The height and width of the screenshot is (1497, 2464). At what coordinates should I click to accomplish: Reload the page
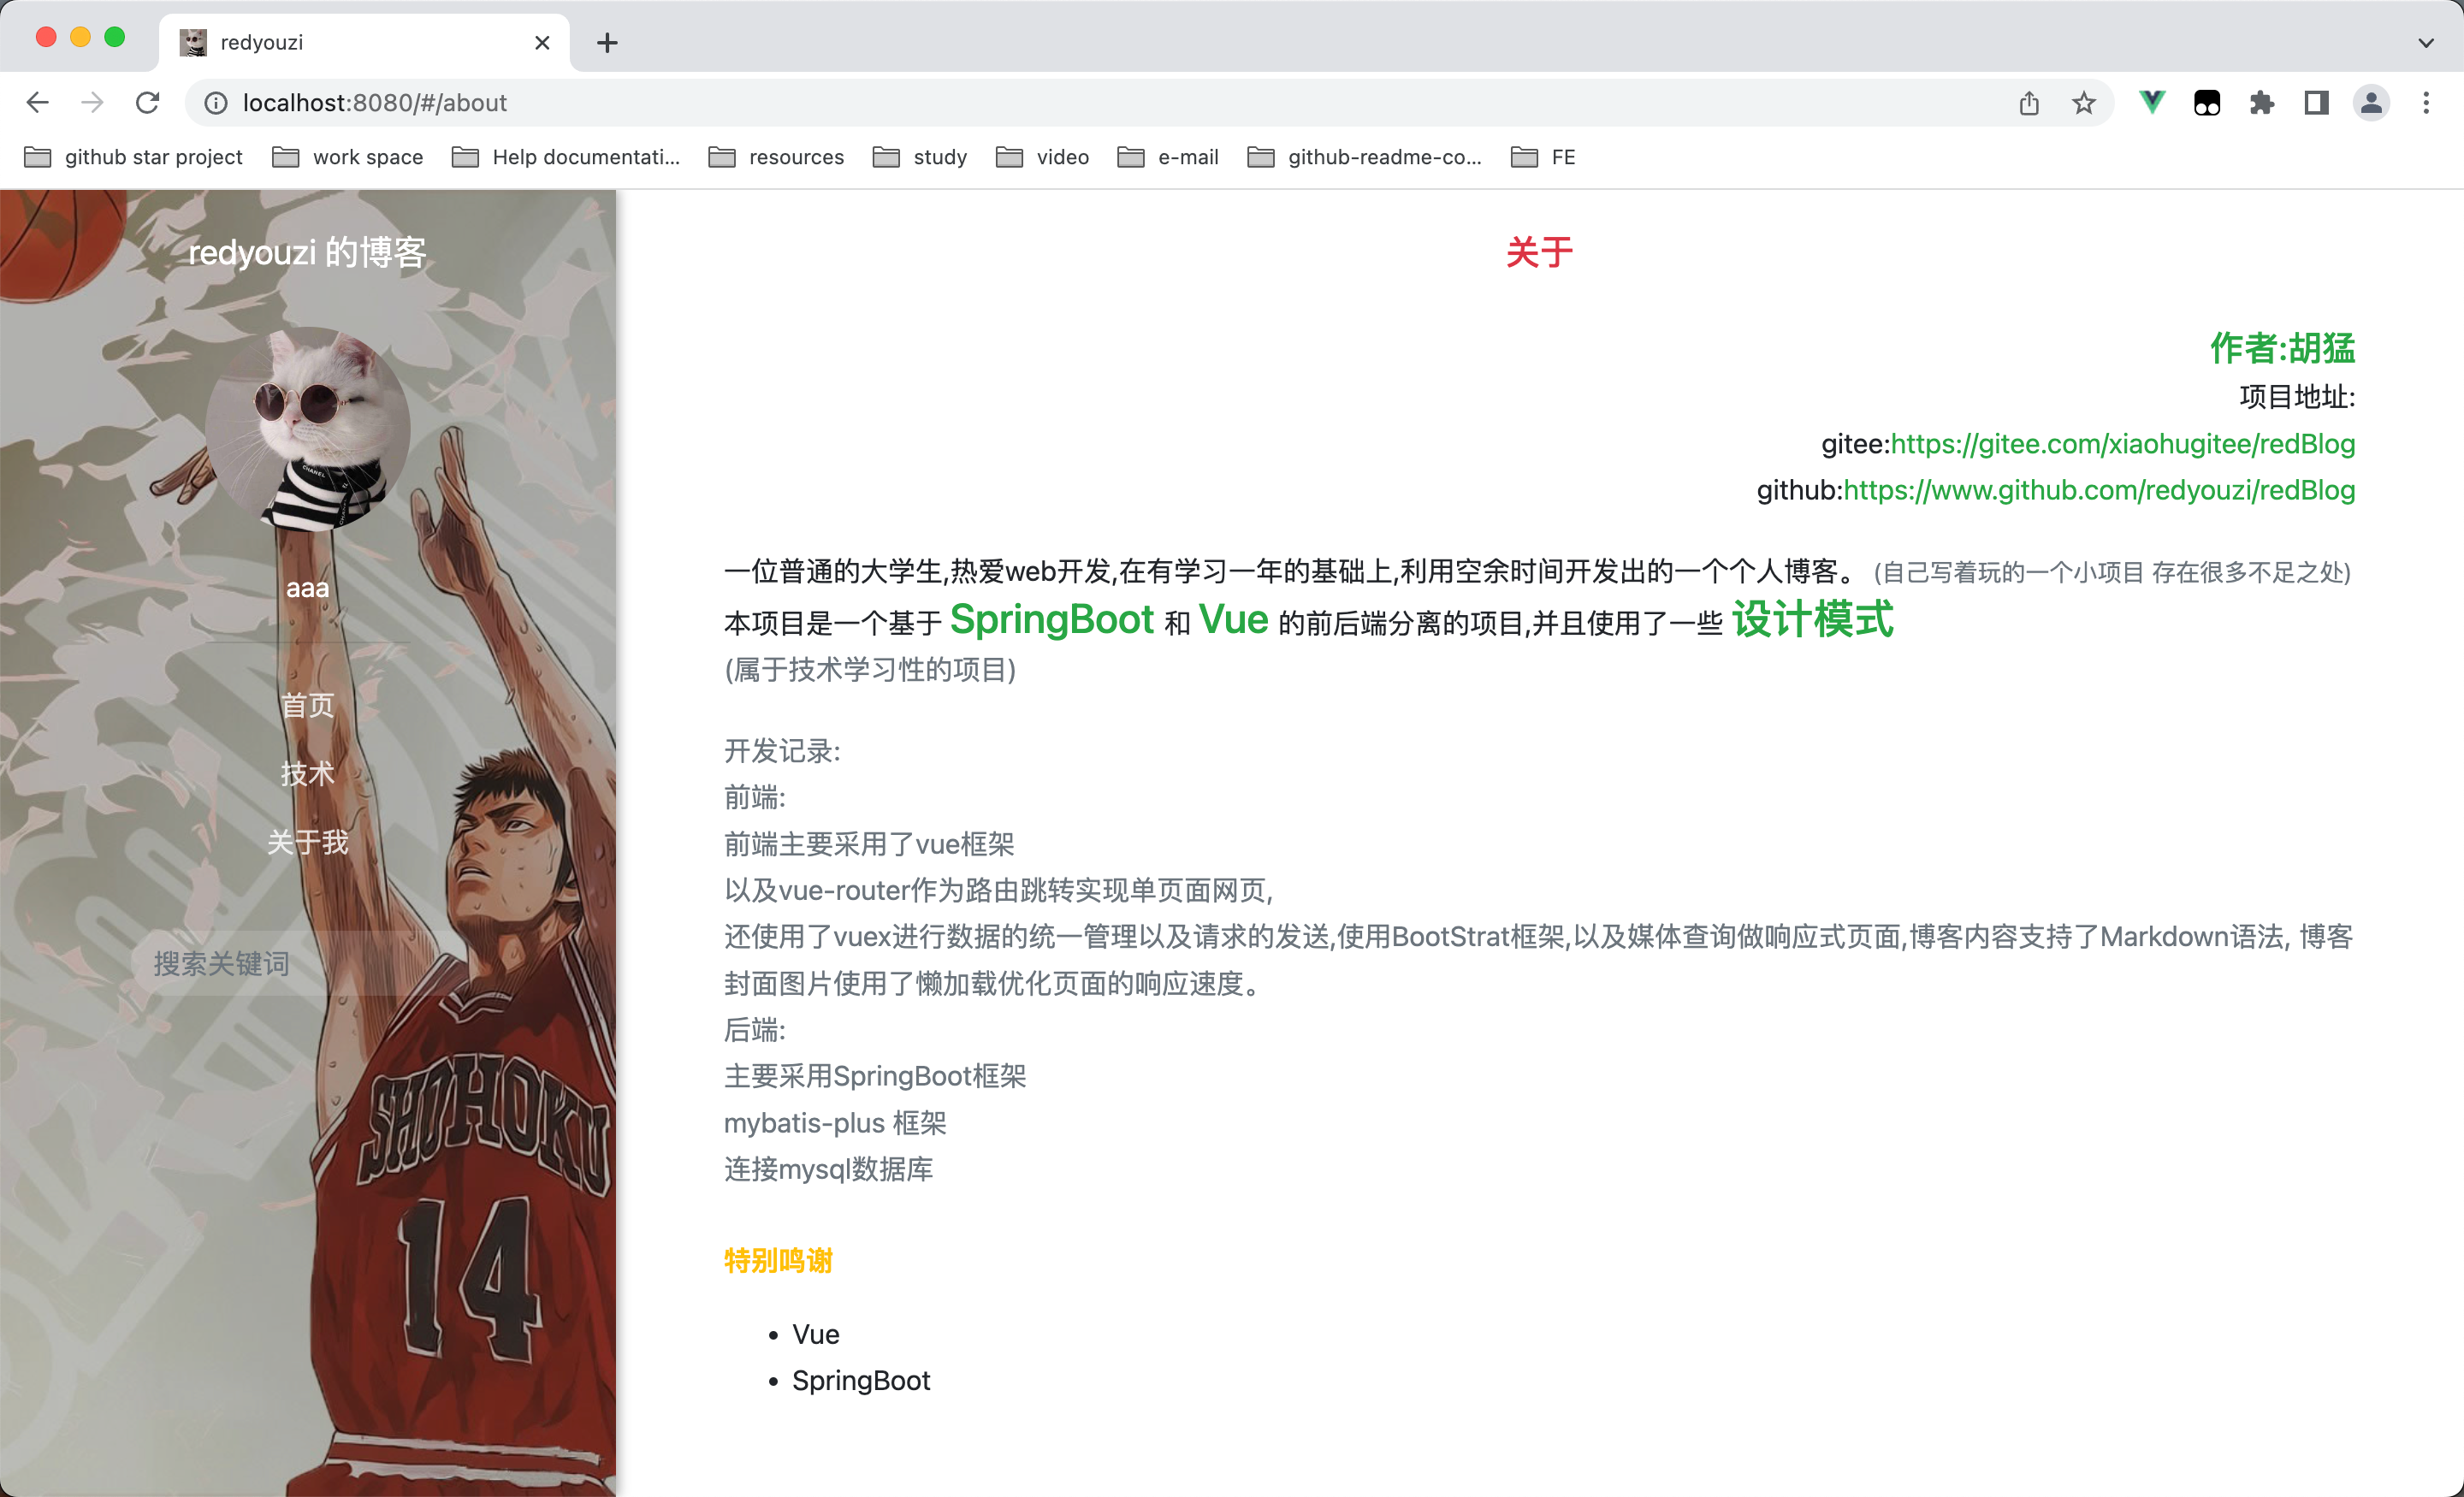pos(147,103)
